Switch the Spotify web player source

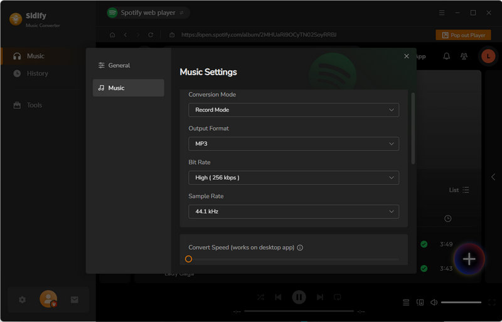pyautogui.click(x=182, y=13)
